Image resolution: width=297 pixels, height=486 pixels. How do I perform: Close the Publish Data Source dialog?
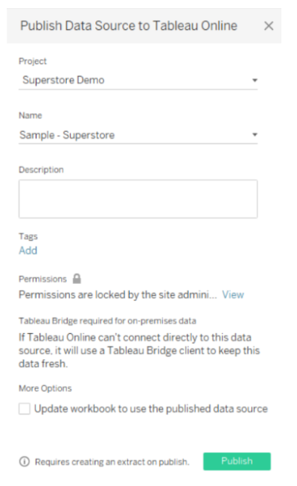(269, 26)
